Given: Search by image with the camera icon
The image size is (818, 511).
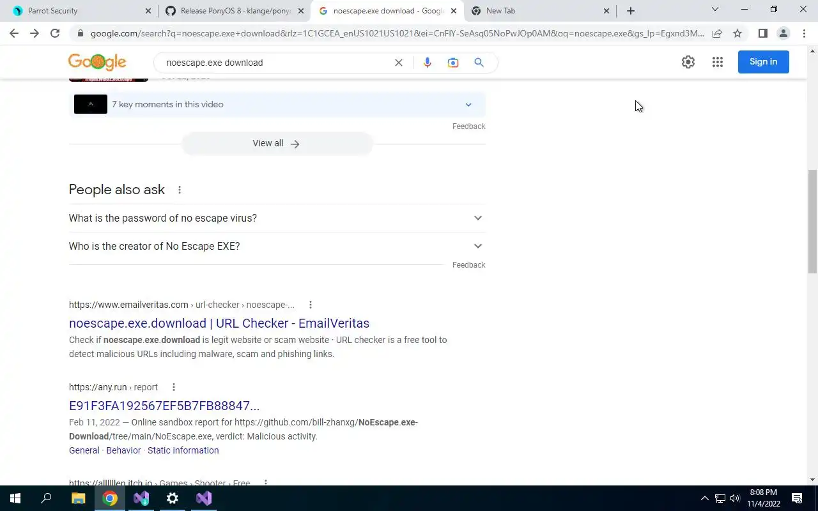Looking at the screenshot, I should click(x=453, y=63).
